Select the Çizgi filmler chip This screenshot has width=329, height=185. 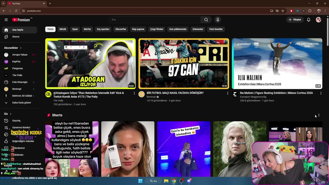(157, 29)
